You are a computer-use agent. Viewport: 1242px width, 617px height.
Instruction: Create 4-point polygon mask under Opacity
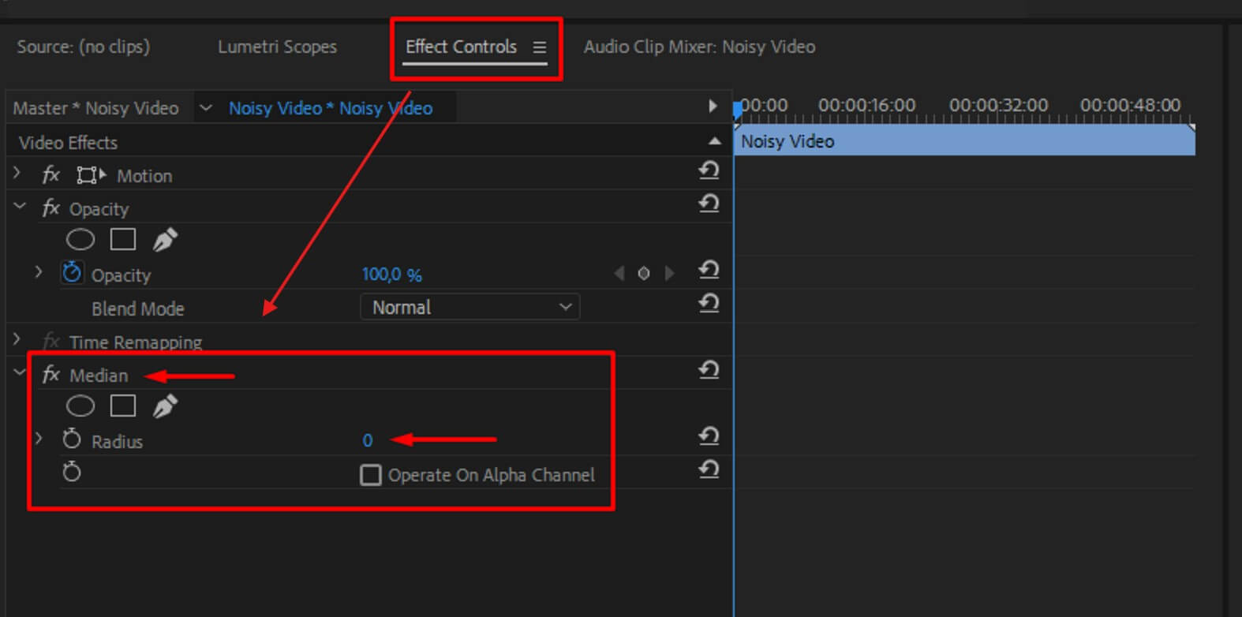point(123,239)
